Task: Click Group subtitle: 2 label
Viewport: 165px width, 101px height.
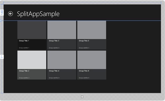Action: [x=24, y=78]
